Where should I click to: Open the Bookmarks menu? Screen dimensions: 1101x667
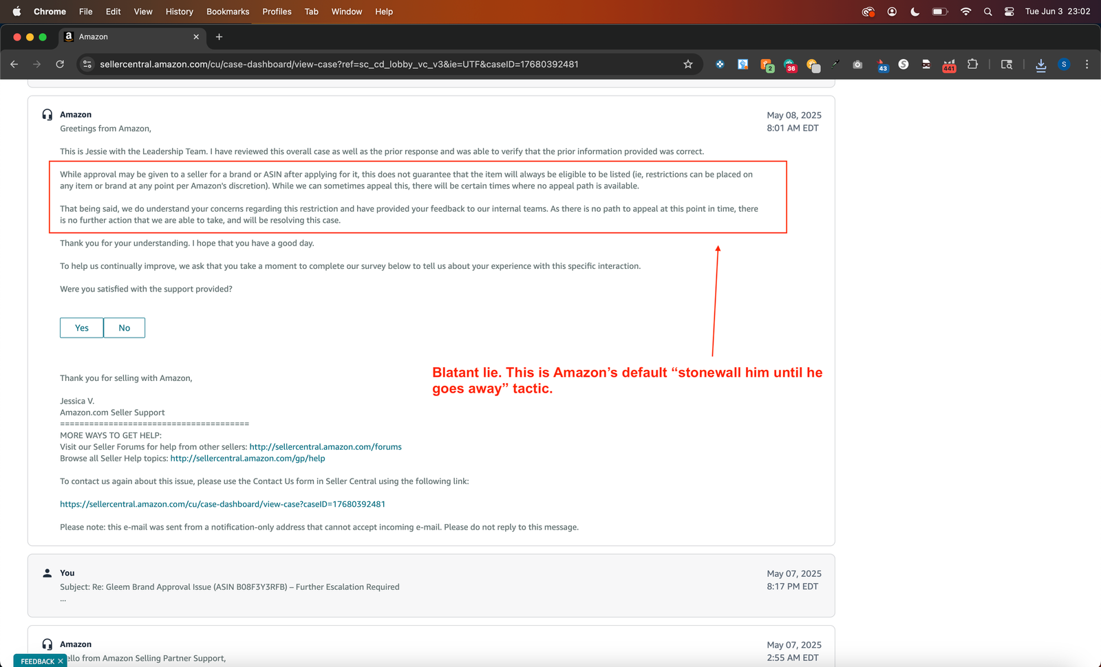click(x=228, y=12)
